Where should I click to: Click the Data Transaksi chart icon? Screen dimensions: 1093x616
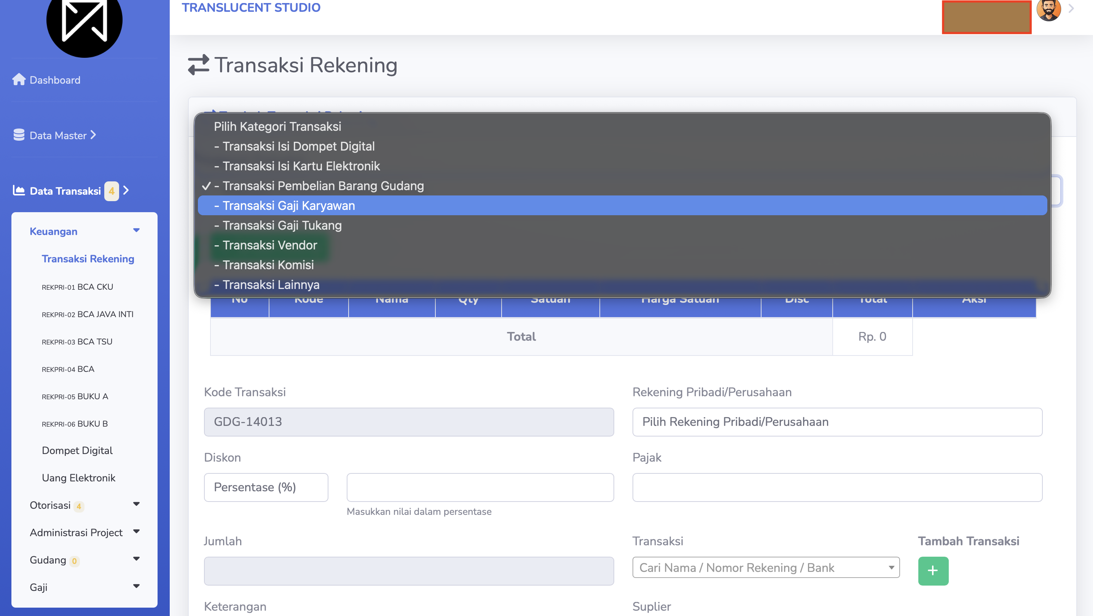tap(19, 191)
